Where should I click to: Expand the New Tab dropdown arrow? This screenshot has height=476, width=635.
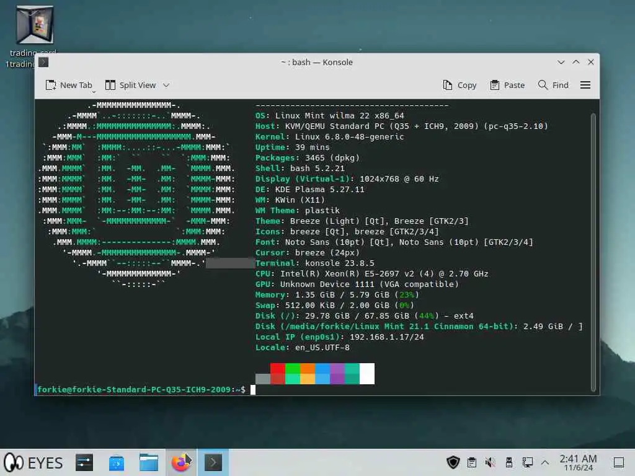point(94,92)
